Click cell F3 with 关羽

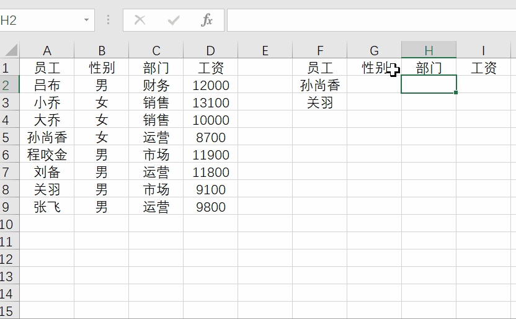[x=319, y=102]
